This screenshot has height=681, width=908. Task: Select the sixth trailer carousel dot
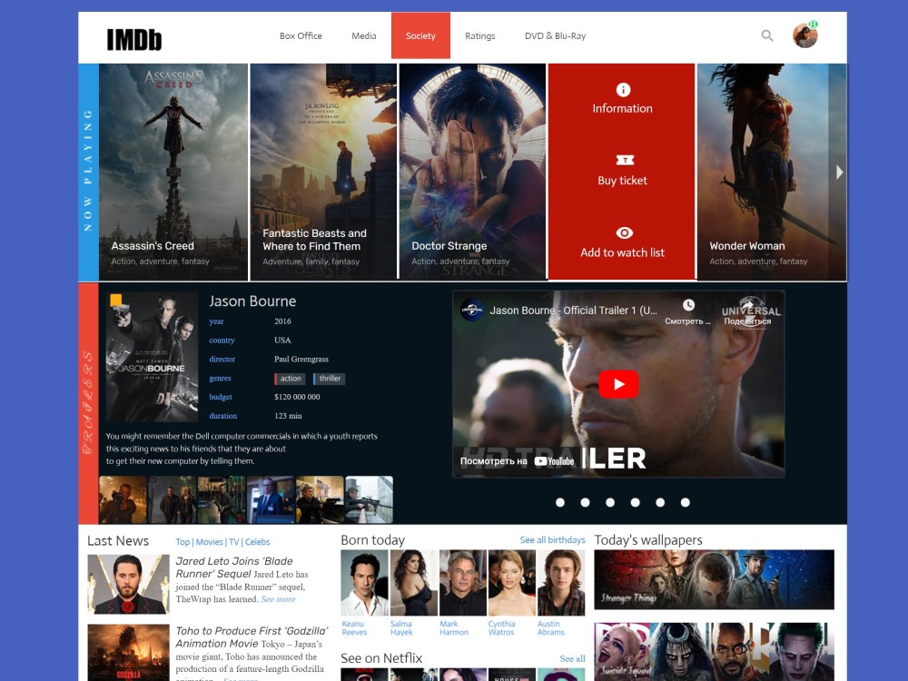pyautogui.click(x=685, y=502)
